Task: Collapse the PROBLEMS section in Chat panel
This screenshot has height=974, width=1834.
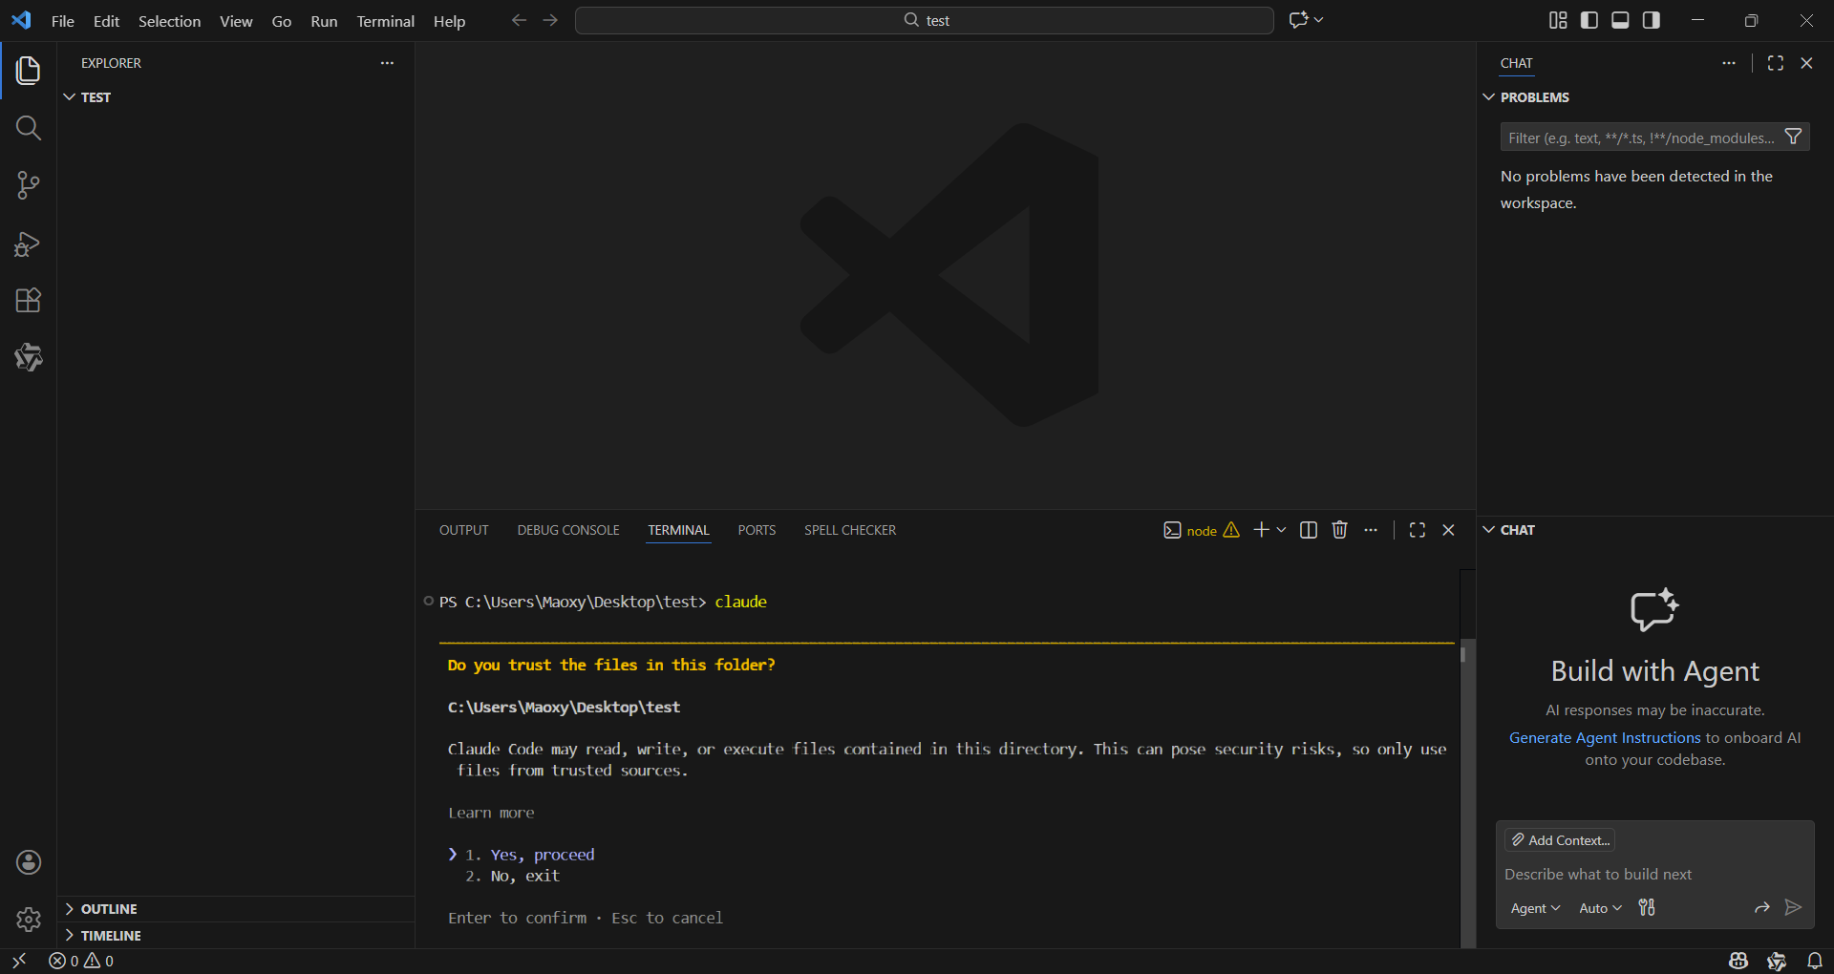Action: pos(1654,97)
